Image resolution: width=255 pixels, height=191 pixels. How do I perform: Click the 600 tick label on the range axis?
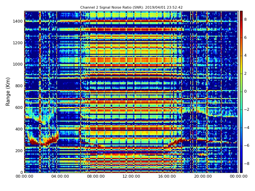click(x=19, y=108)
